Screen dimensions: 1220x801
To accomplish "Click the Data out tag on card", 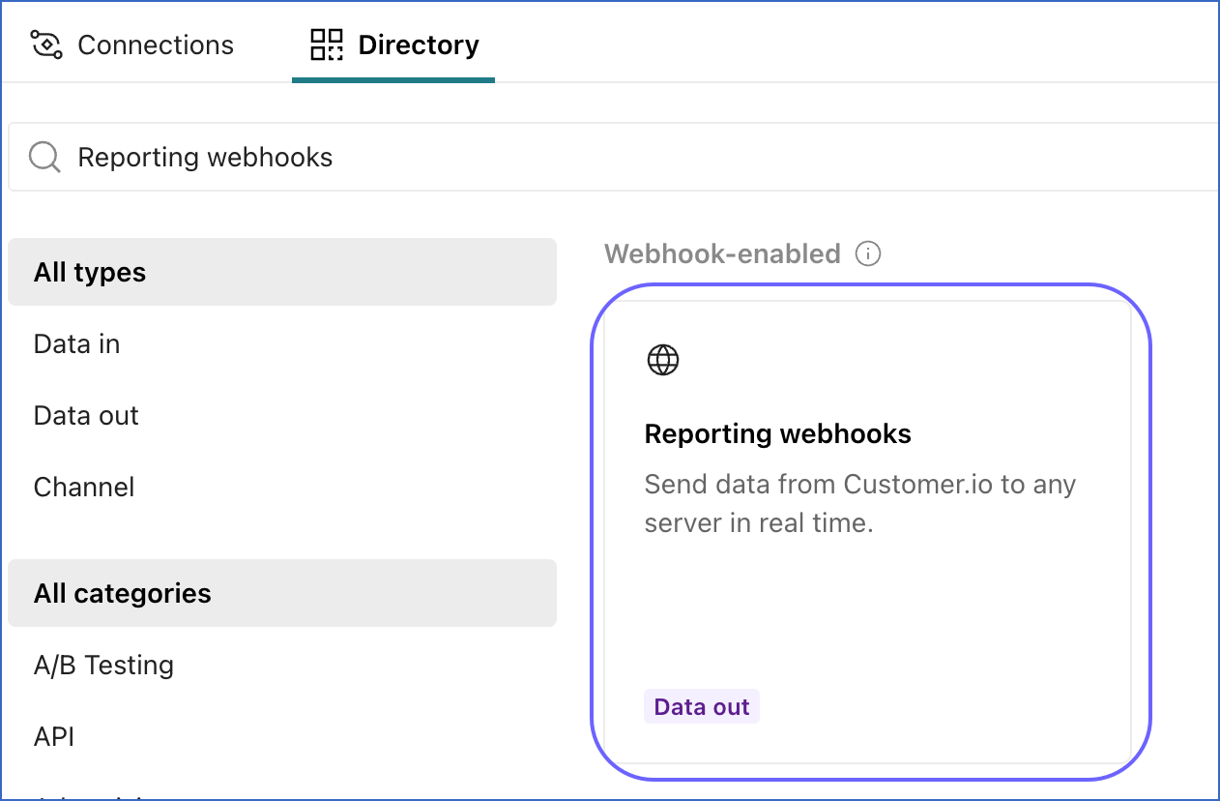I will 702,707.
